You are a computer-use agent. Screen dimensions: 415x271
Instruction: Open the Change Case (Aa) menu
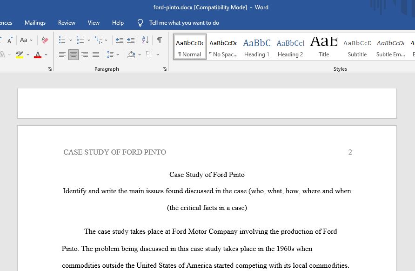coord(26,40)
